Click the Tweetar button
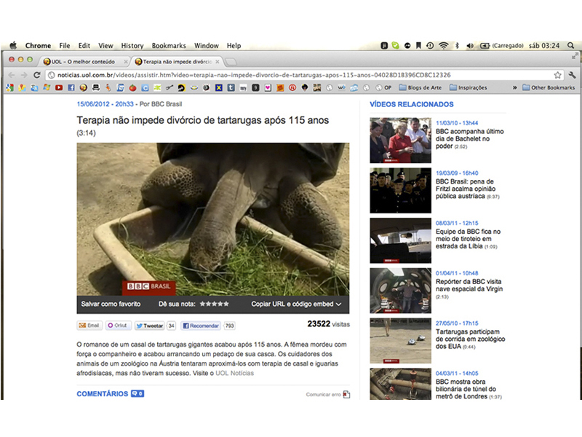 pos(150,326)
